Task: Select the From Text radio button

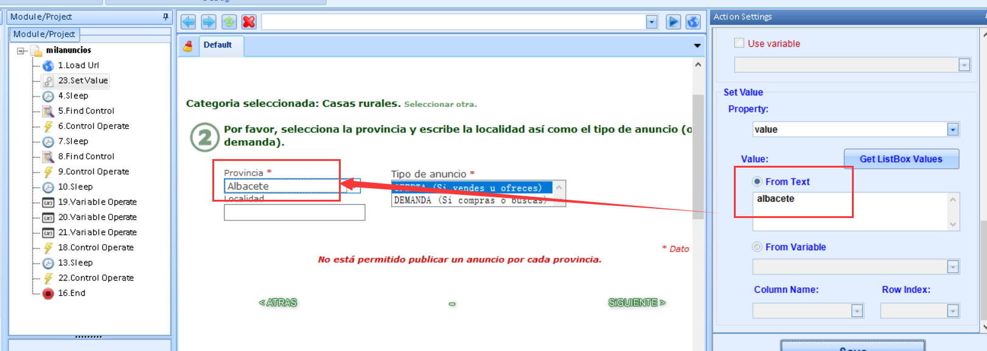Action: (x=757, y=182)
